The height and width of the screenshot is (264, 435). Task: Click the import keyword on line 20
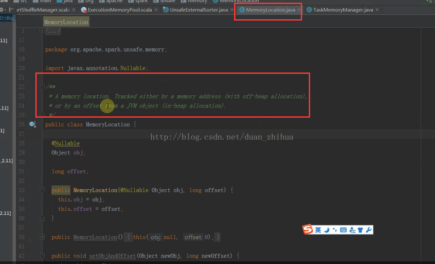55,68
